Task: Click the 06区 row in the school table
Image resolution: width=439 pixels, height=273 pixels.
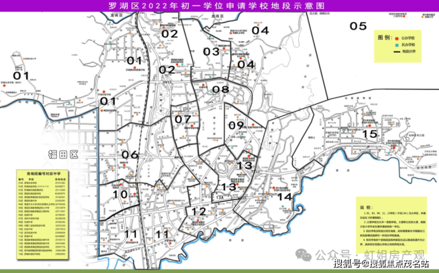Action: 42,215
